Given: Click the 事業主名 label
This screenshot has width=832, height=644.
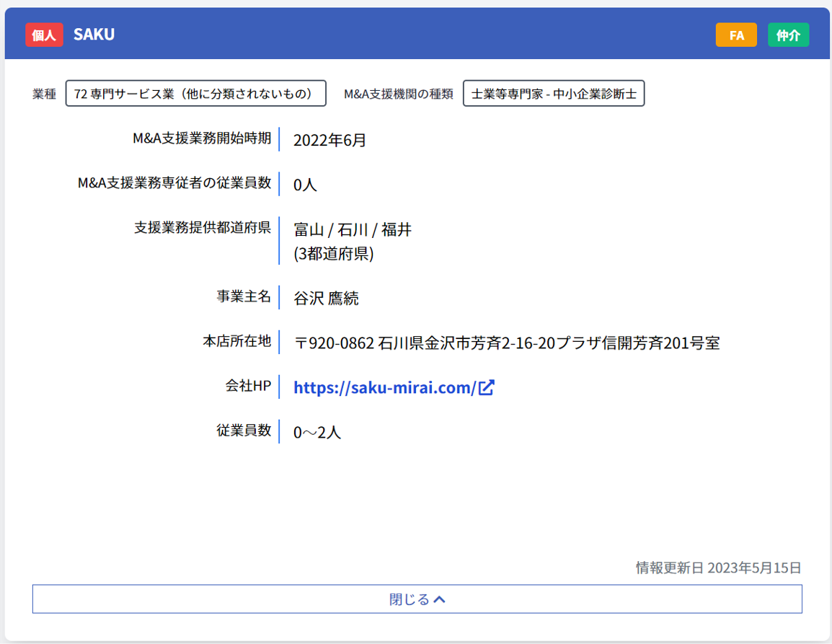Looking at the screenshot, I should [244, 296].
